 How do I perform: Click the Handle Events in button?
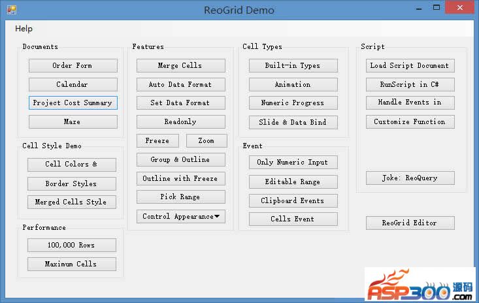tap(410, 103)
